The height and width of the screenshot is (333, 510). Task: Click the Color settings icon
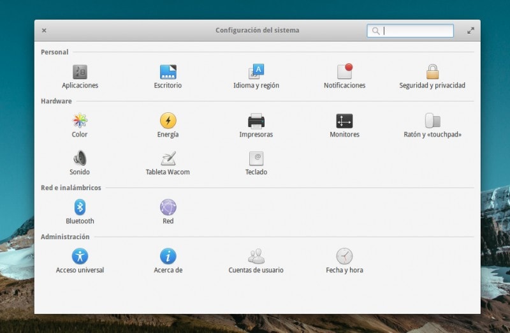point(80,121)
